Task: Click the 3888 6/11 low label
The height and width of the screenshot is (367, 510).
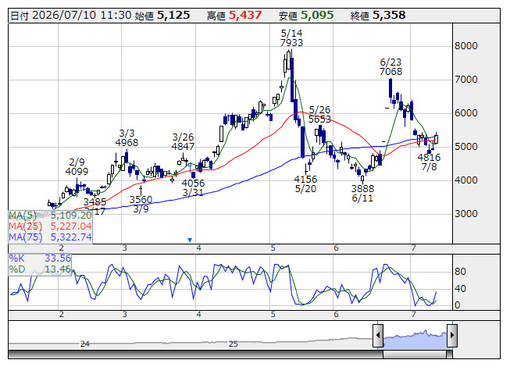Action: [362, 193]
